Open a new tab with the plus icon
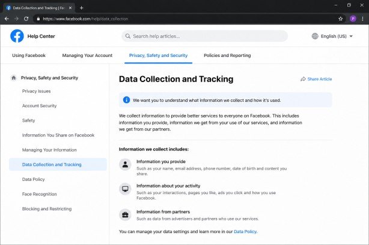The image size is (369, 245). (81, 8)
